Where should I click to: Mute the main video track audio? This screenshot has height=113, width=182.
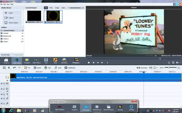[7, 80]
